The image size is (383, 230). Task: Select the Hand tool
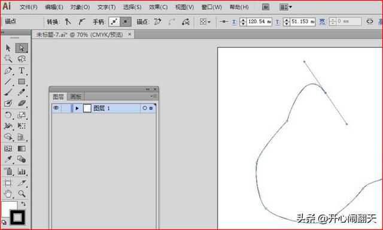8,194
